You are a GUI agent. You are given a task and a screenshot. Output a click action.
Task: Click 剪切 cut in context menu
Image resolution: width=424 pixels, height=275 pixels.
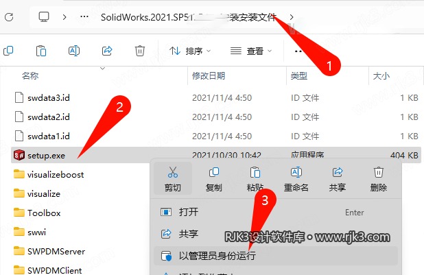(173, 178)
